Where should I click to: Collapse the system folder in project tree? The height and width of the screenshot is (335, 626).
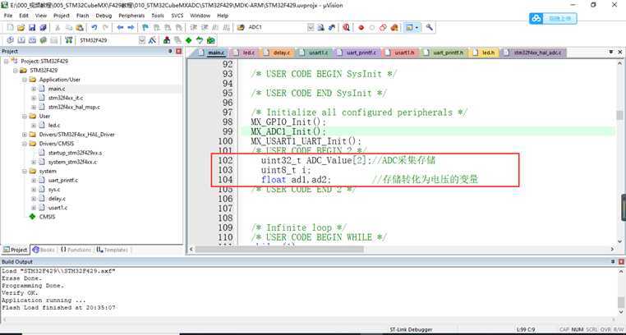tap(25, 171)
